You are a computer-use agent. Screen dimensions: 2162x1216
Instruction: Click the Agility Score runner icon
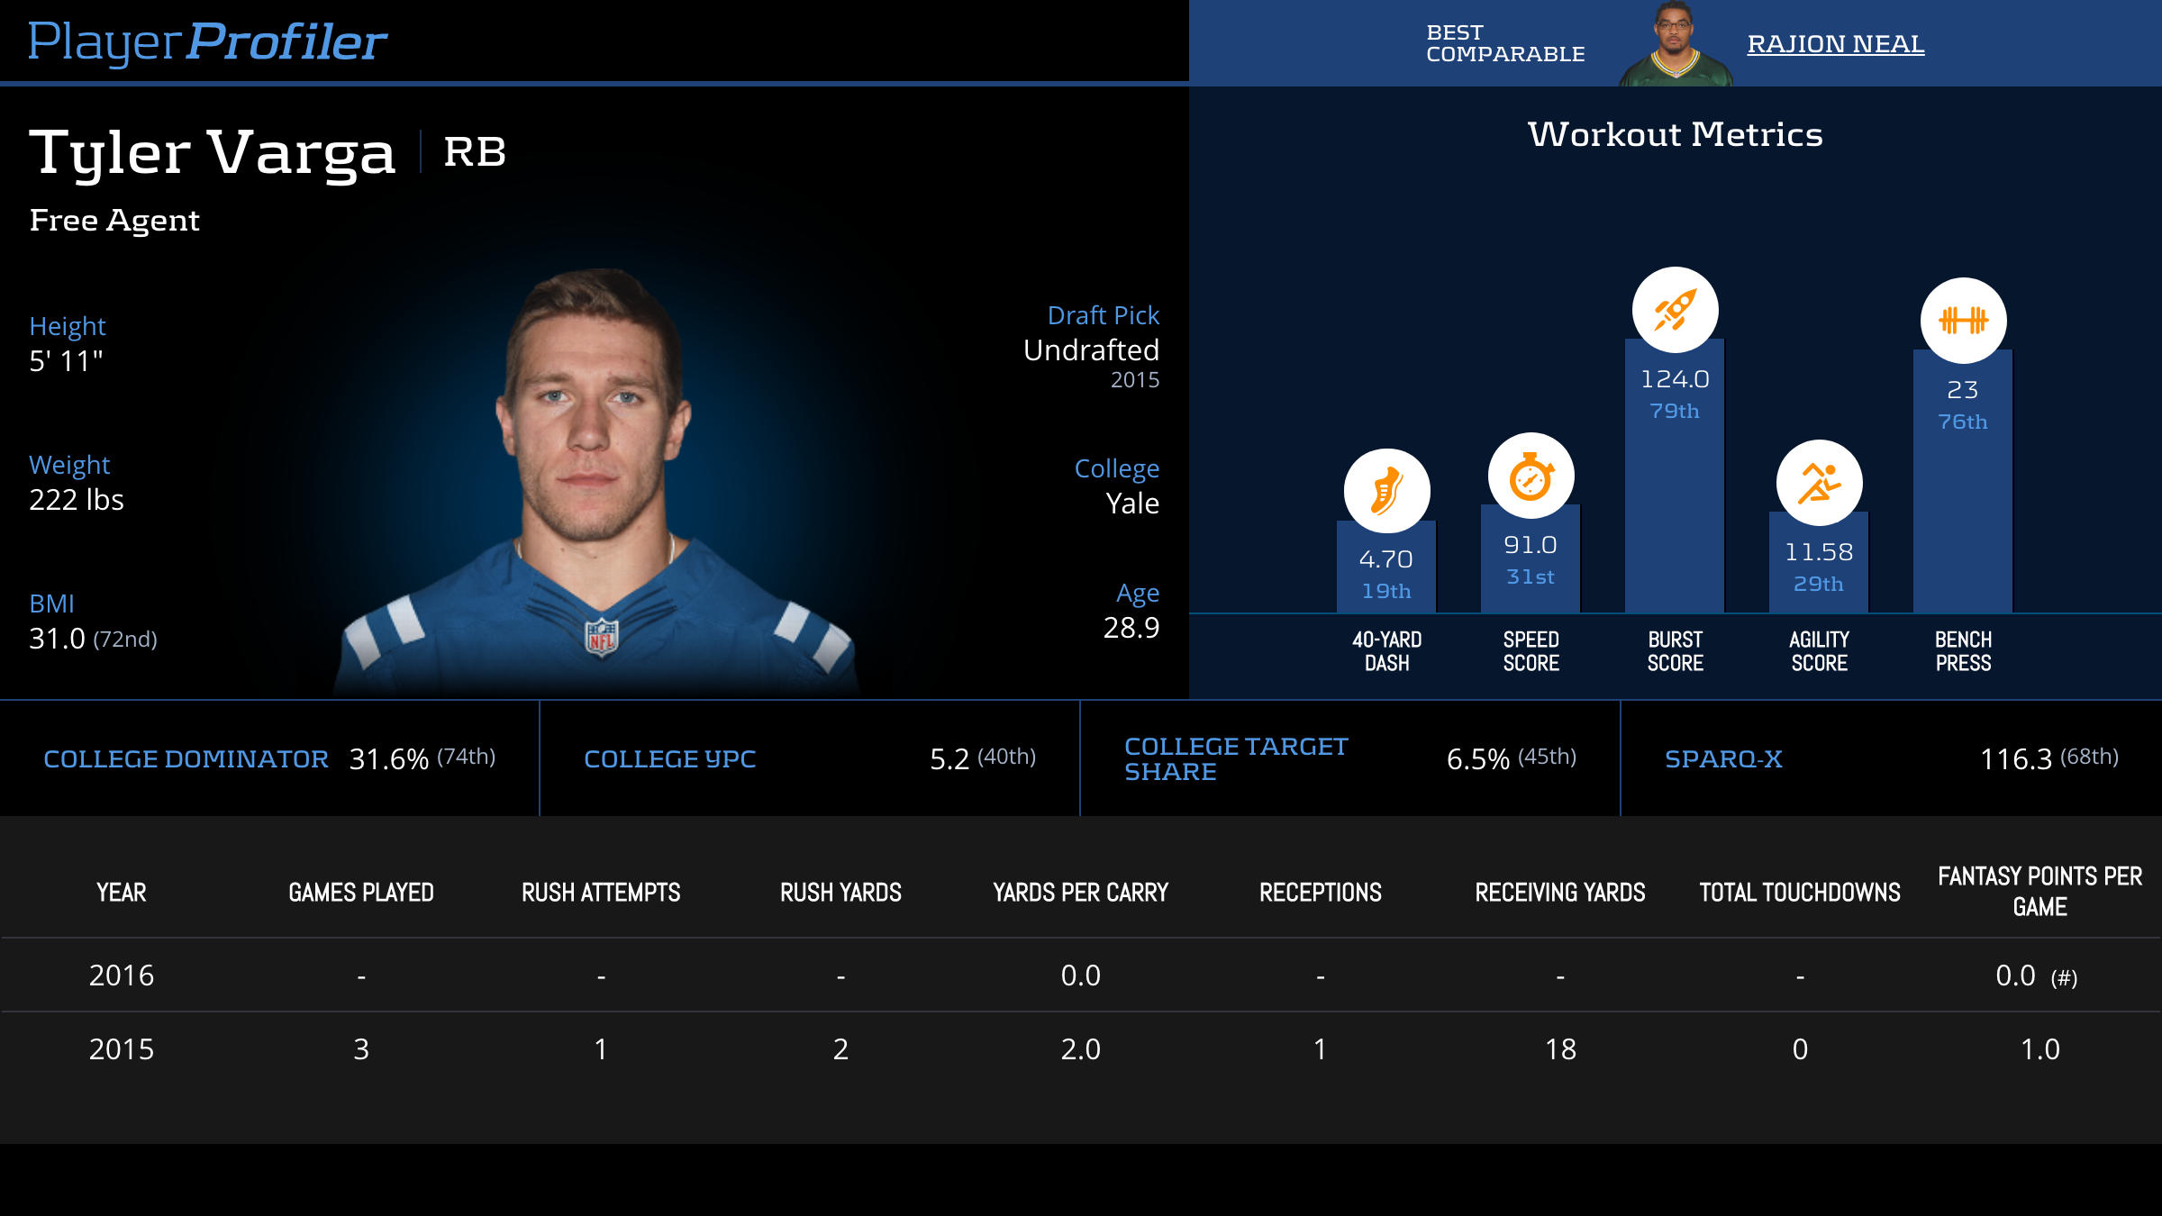pos(1819,484)
